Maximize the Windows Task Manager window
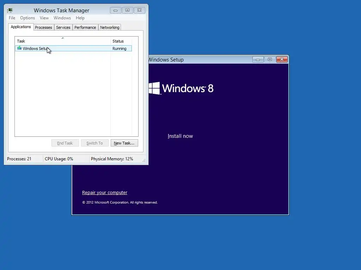 point(128,10)
